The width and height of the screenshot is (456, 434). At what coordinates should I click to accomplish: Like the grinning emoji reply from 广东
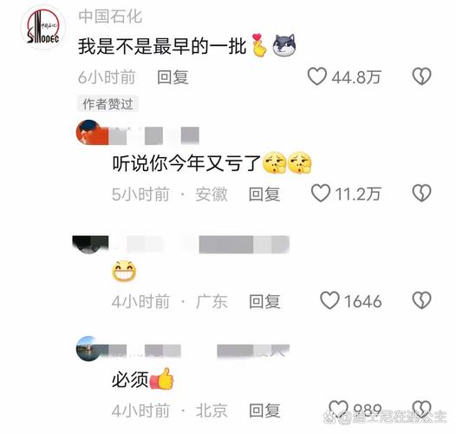click(x=329, y=300)
